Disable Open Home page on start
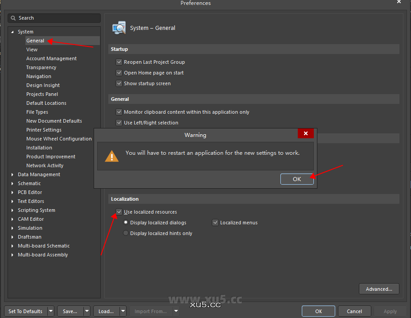411x318 pixels. coord(119,73)
